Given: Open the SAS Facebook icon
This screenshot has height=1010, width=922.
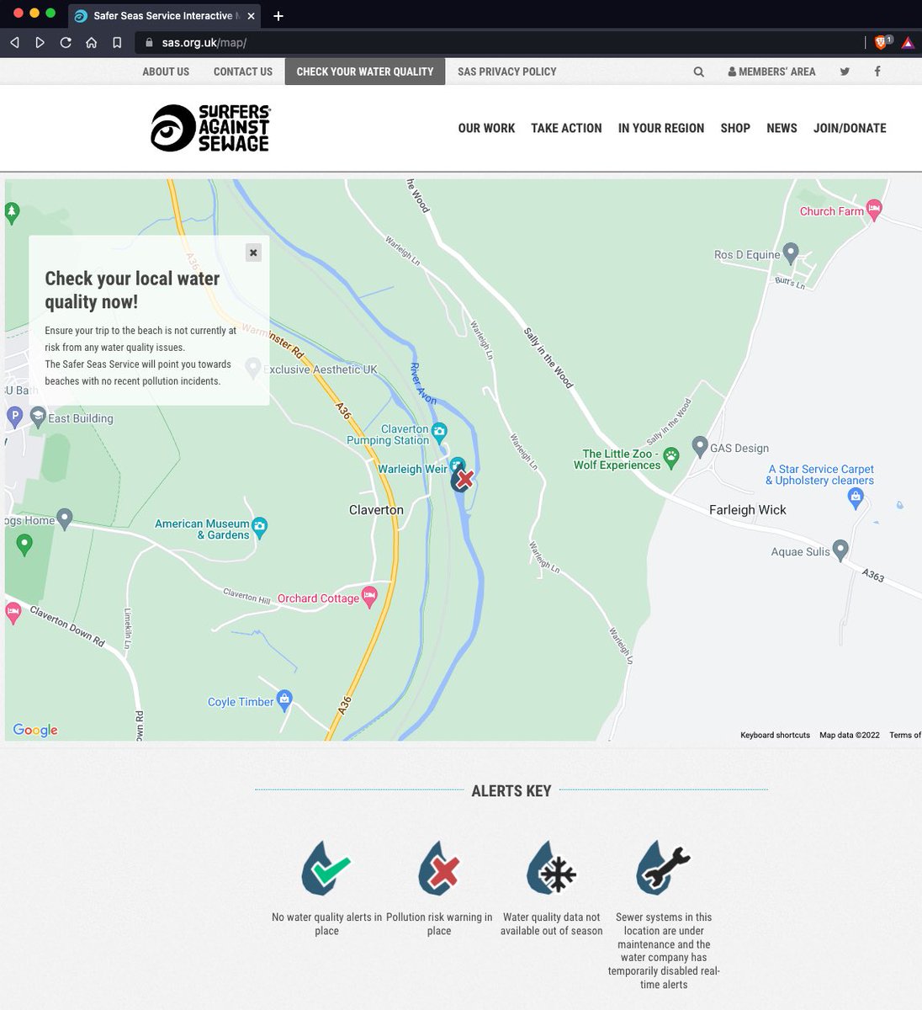Looking at the screenshot, I should pos(877,72).
